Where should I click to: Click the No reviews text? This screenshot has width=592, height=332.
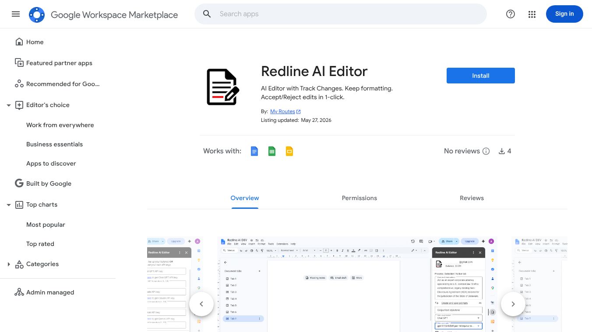coord(462,151)
